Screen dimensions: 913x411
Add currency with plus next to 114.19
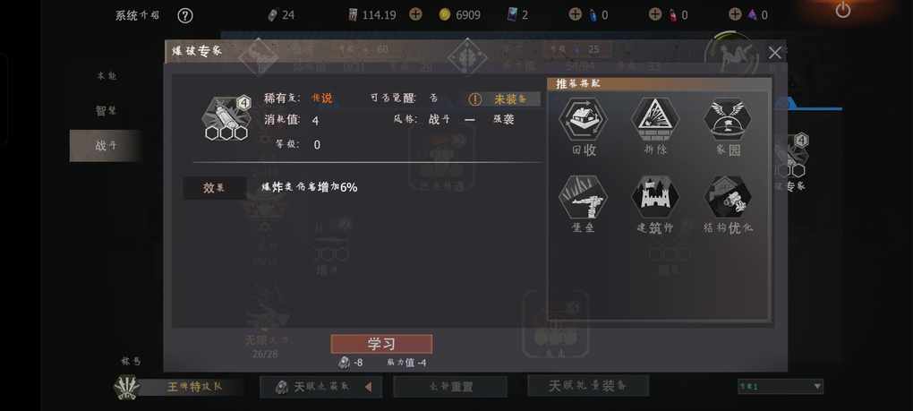coord(415,14)
